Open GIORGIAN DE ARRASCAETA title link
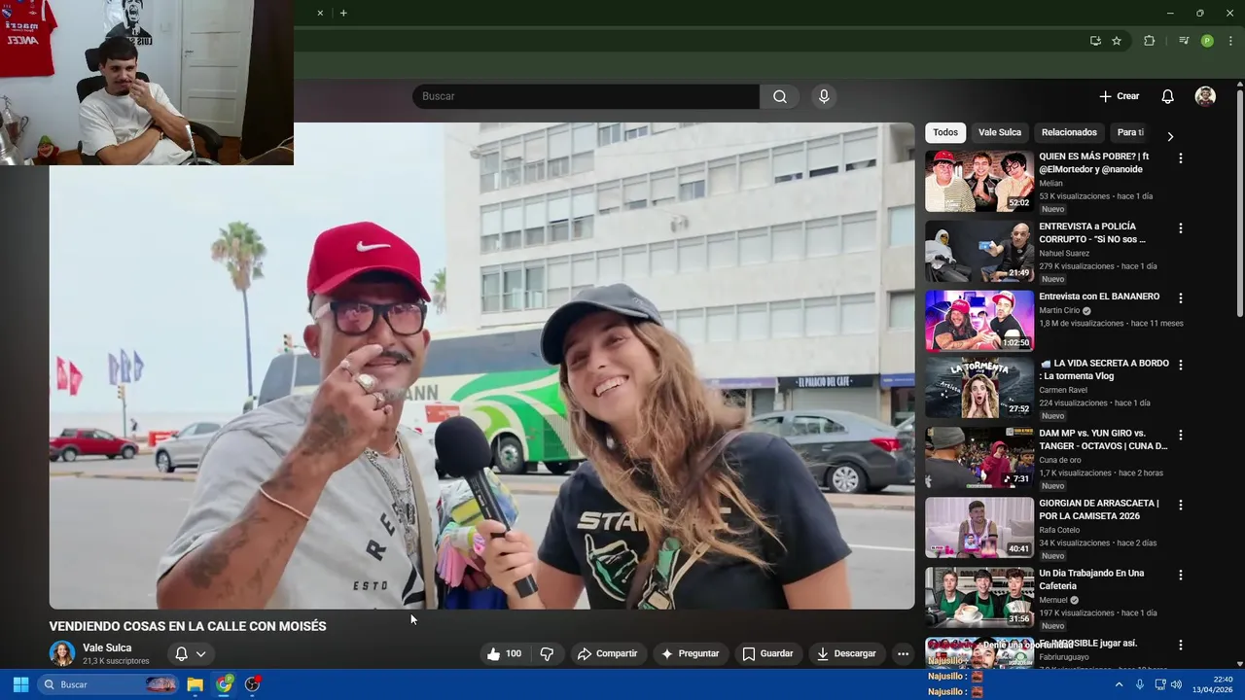The width and height of the screenshot is (1245, 700). [x=1099, y=509]
